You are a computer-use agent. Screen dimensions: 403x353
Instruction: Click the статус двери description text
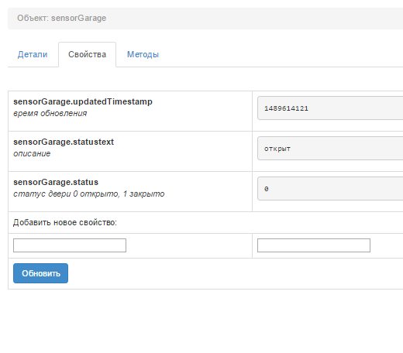point(89,194)
